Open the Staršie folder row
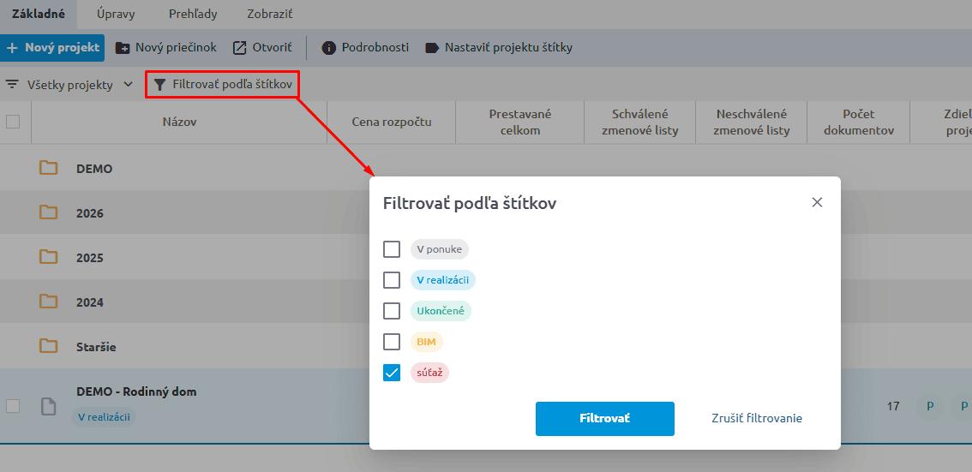The height and width of the screenshot is (472, 972). [x=185, y=347]
